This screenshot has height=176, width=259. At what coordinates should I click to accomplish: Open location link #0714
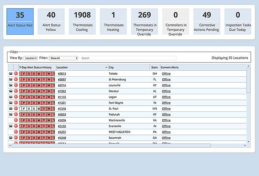[x=62, y=85]
